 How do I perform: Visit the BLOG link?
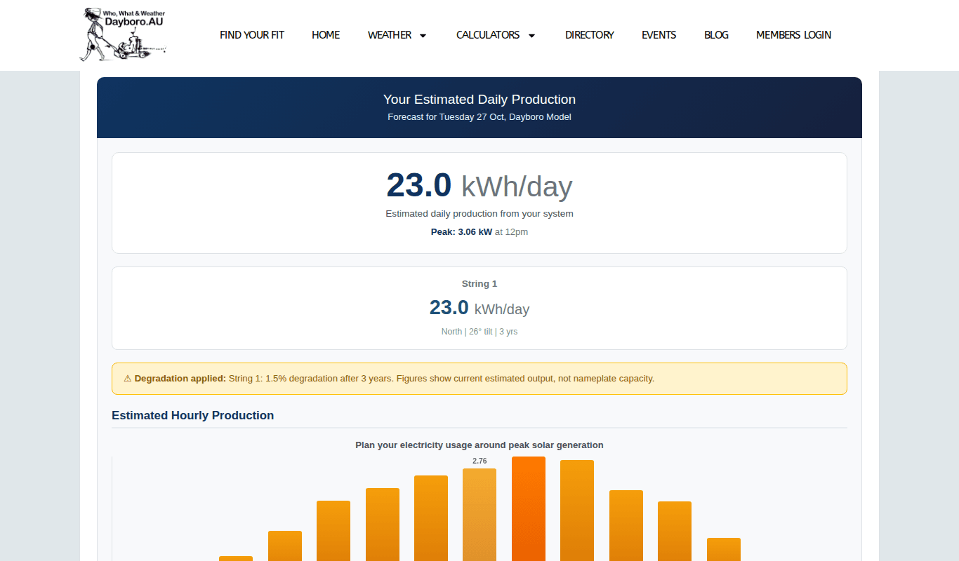coord(716,35)
